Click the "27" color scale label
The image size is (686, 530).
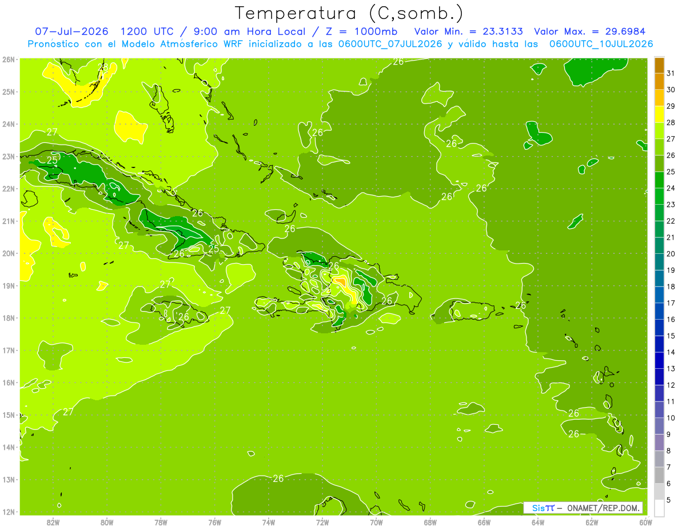pos(671,139)
